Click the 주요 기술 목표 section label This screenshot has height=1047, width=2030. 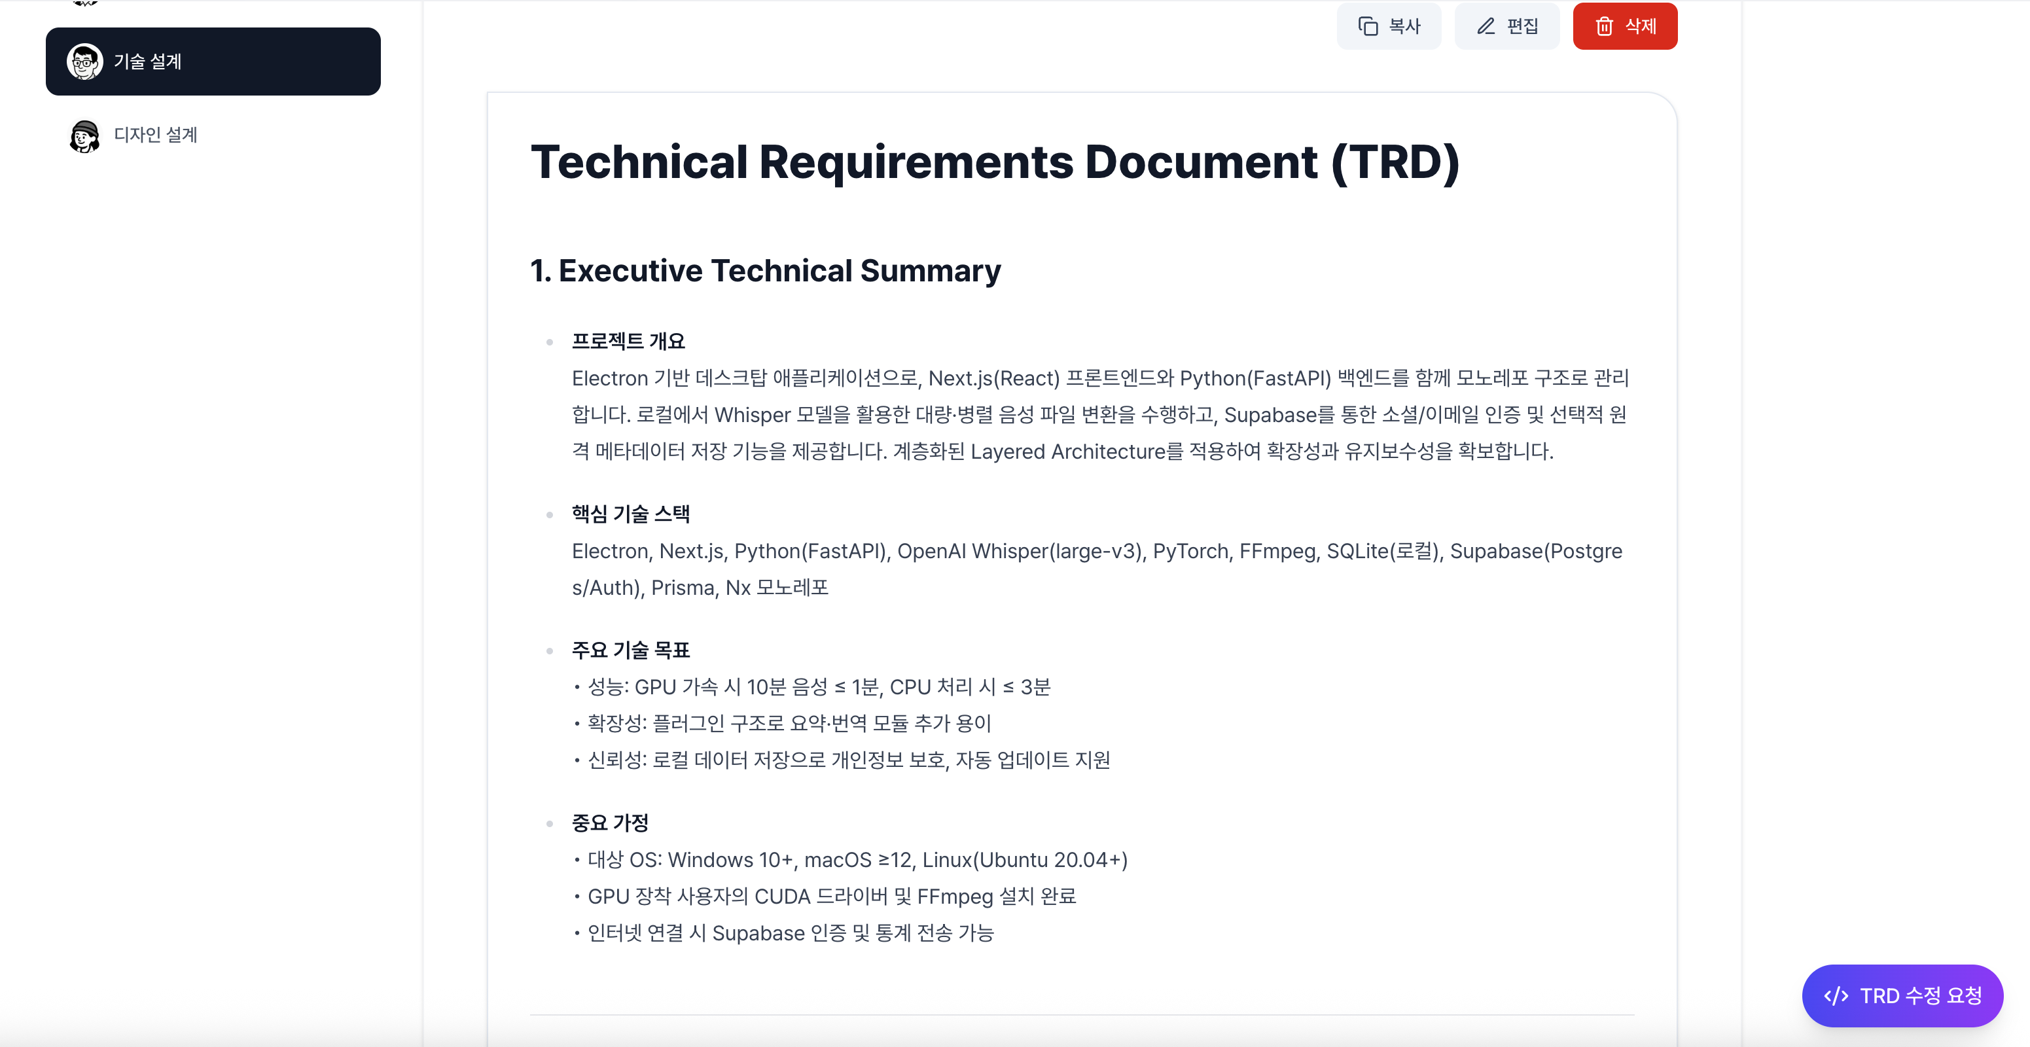(x=630, y=650)
